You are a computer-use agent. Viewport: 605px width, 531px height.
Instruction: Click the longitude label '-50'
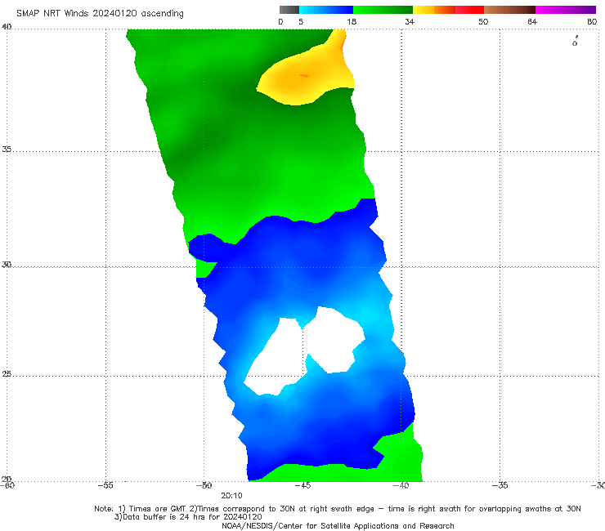tap(204, 485)
